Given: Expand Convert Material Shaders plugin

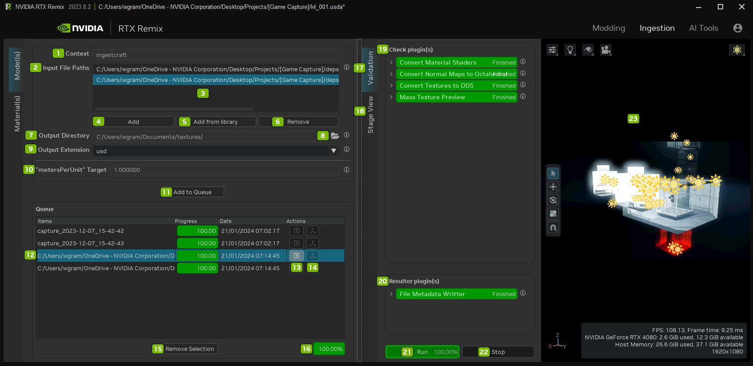Looking at the screenshot, I should tap(391, 62).
